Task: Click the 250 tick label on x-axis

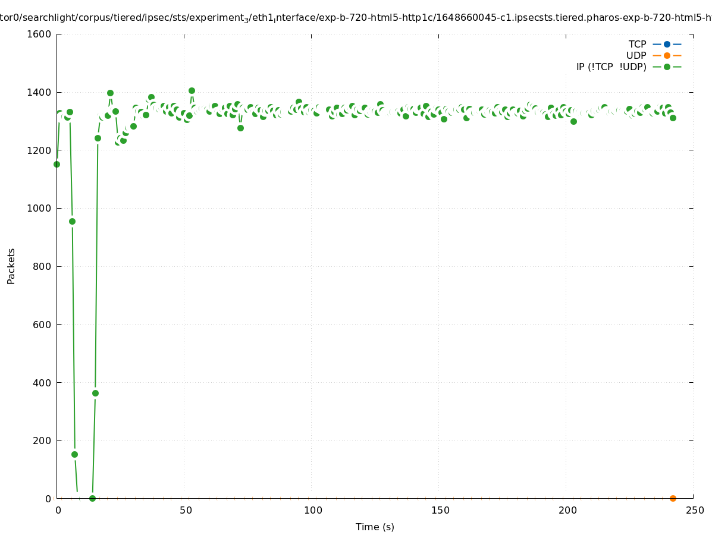Action: click(695, 510)
